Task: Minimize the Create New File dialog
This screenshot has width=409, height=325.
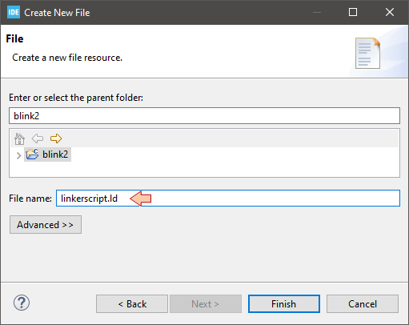Action: point(317,12)
